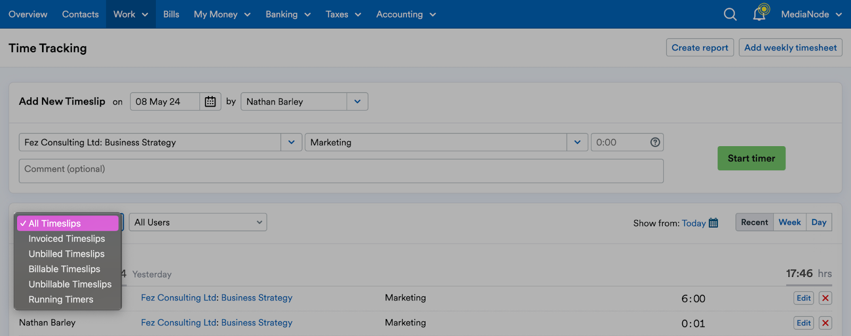Expand the Work menu
851x336 pixels.
(131, 14)
